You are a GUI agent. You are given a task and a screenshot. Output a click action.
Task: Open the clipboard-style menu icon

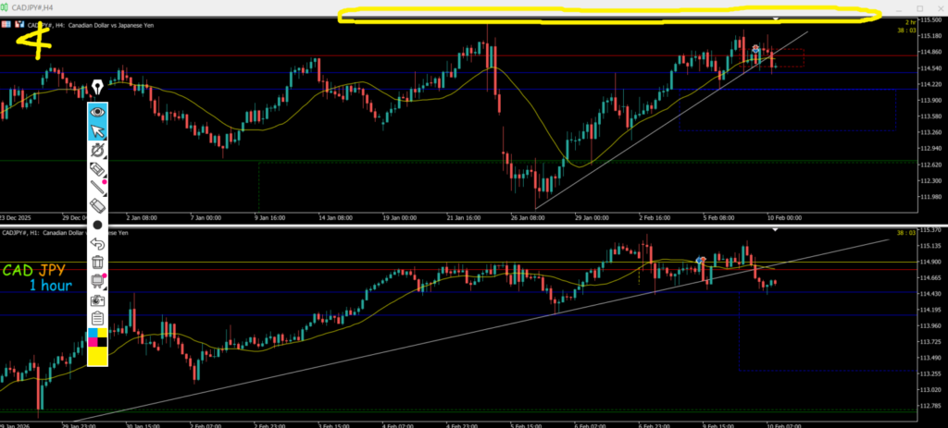click(97, 319)
